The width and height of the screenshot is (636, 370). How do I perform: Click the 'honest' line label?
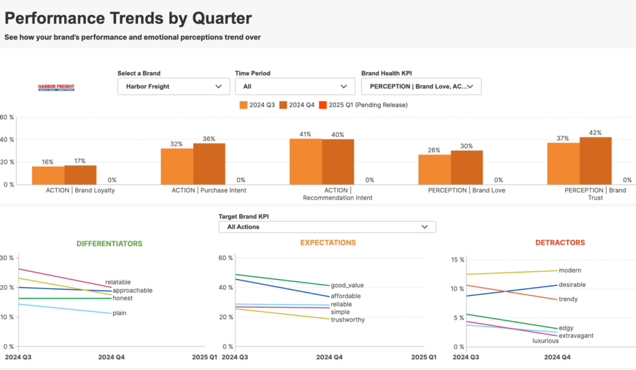click(122, 298)
